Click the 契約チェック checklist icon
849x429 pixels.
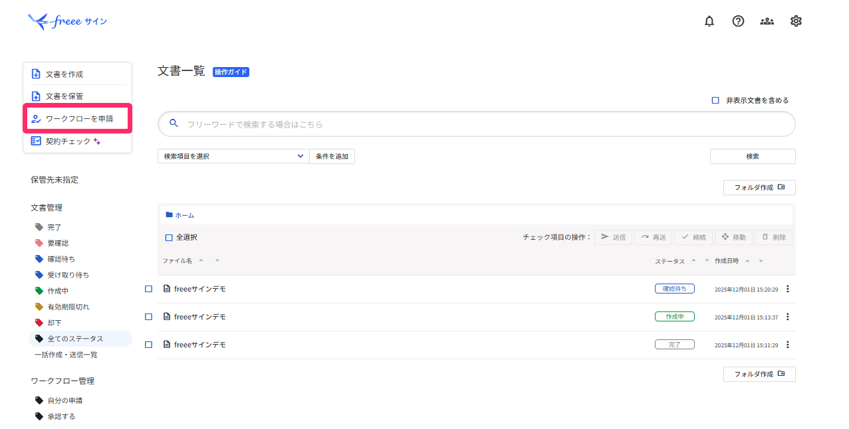[x=37, y=141]
